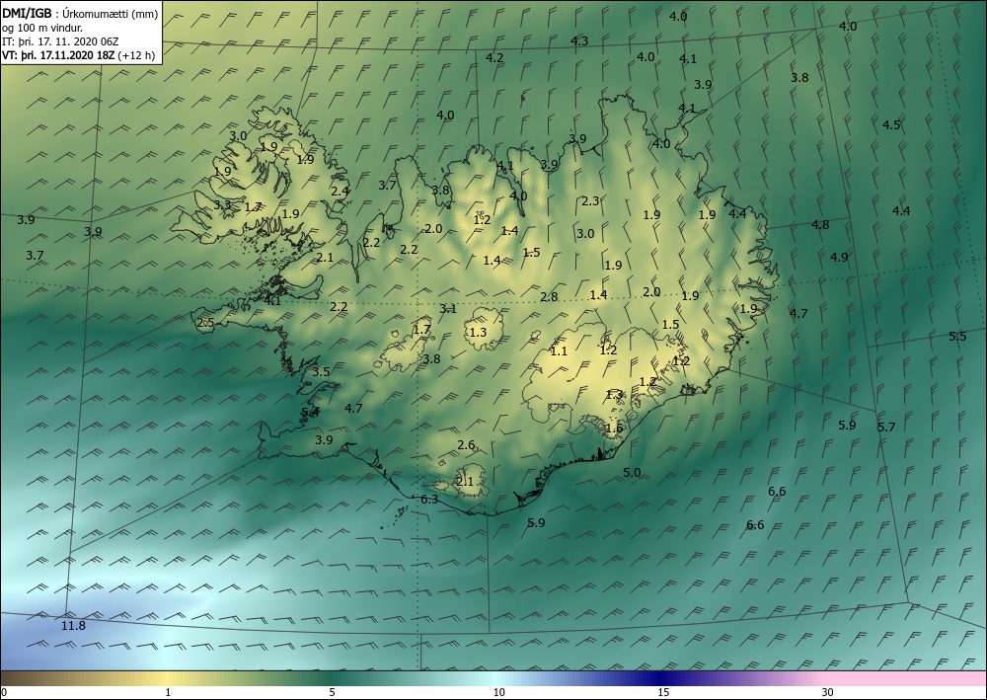Select the 'VT: þri. 17.11.2020 18Z (+12 h)' line

coord(79,55)
